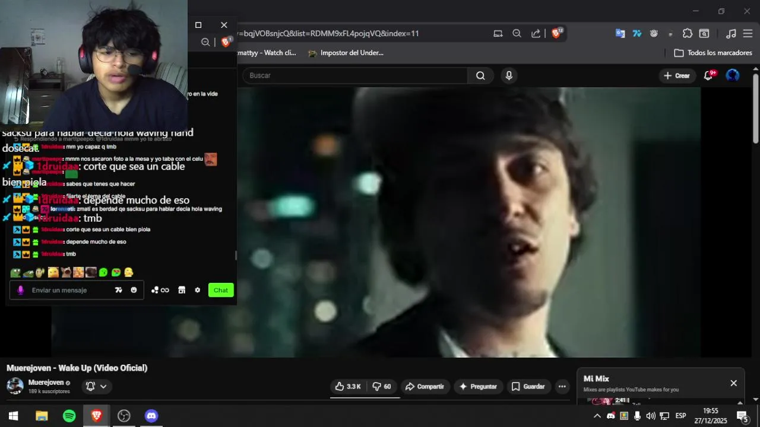This screenshot has width=760, height=427.
Task: Open File Explorer from taskbar
Action: 42,416
